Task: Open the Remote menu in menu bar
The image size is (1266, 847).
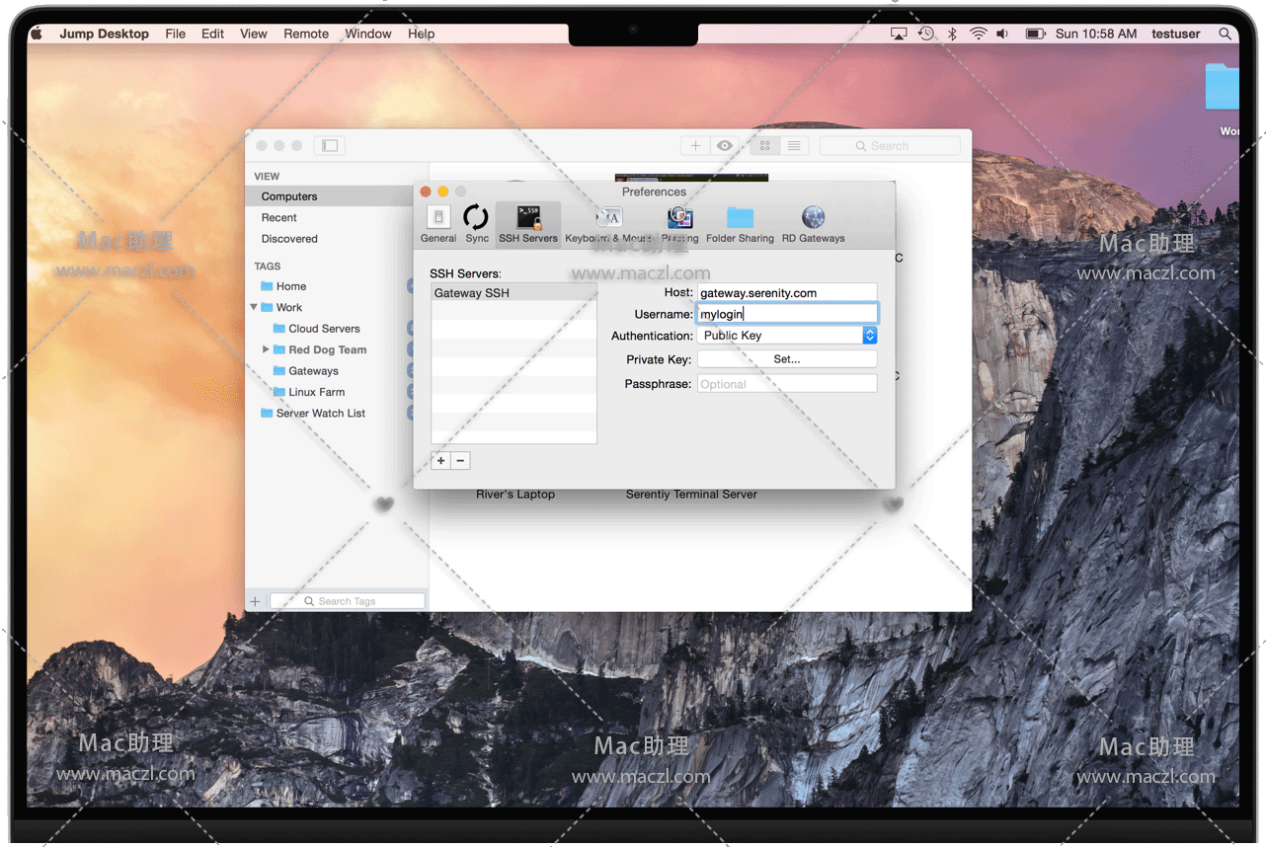Action: tap(306, 34)
